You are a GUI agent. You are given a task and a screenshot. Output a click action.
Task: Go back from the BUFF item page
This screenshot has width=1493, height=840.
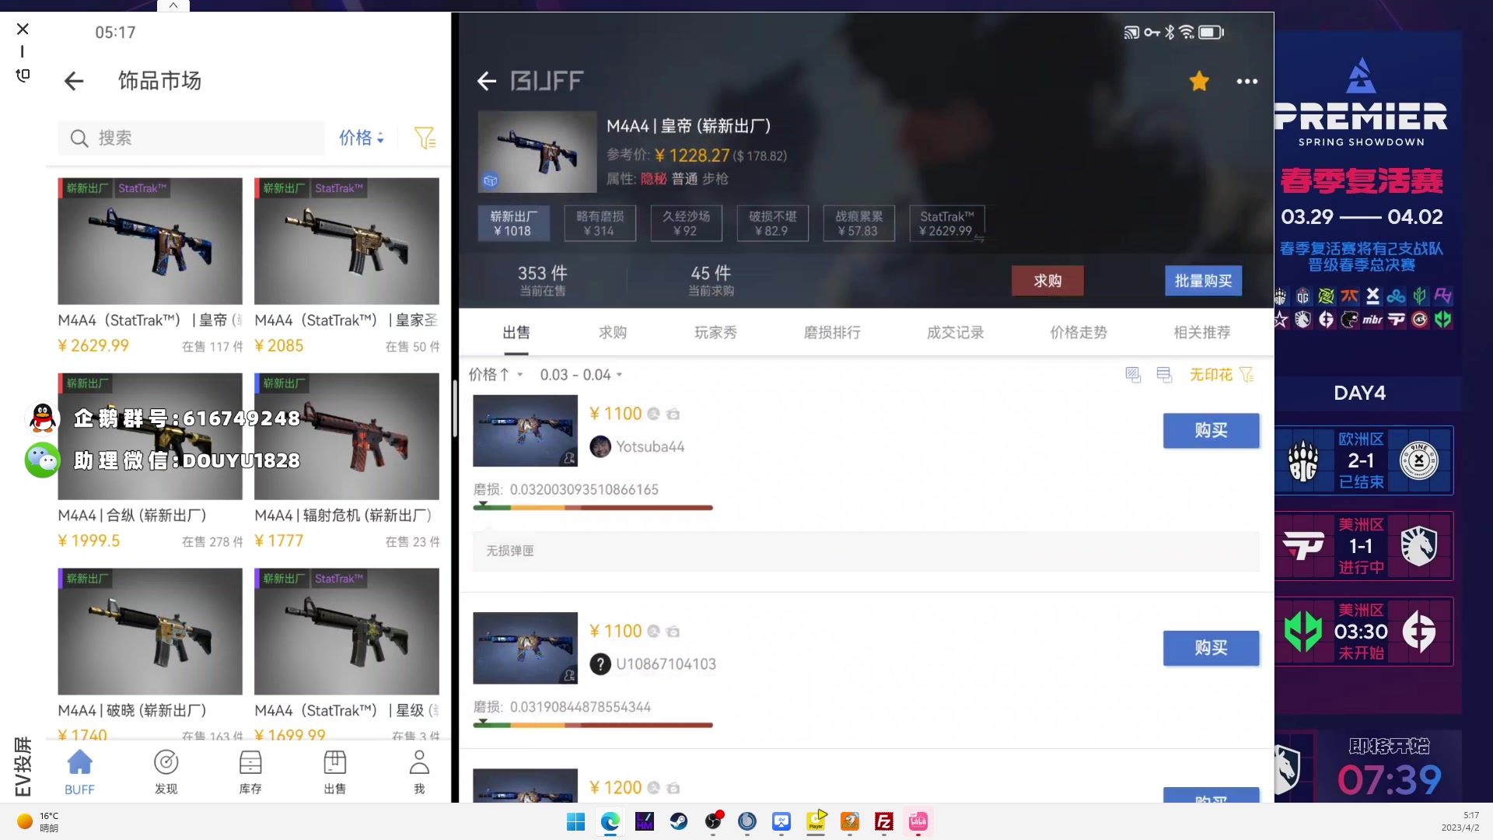(487, 81)
